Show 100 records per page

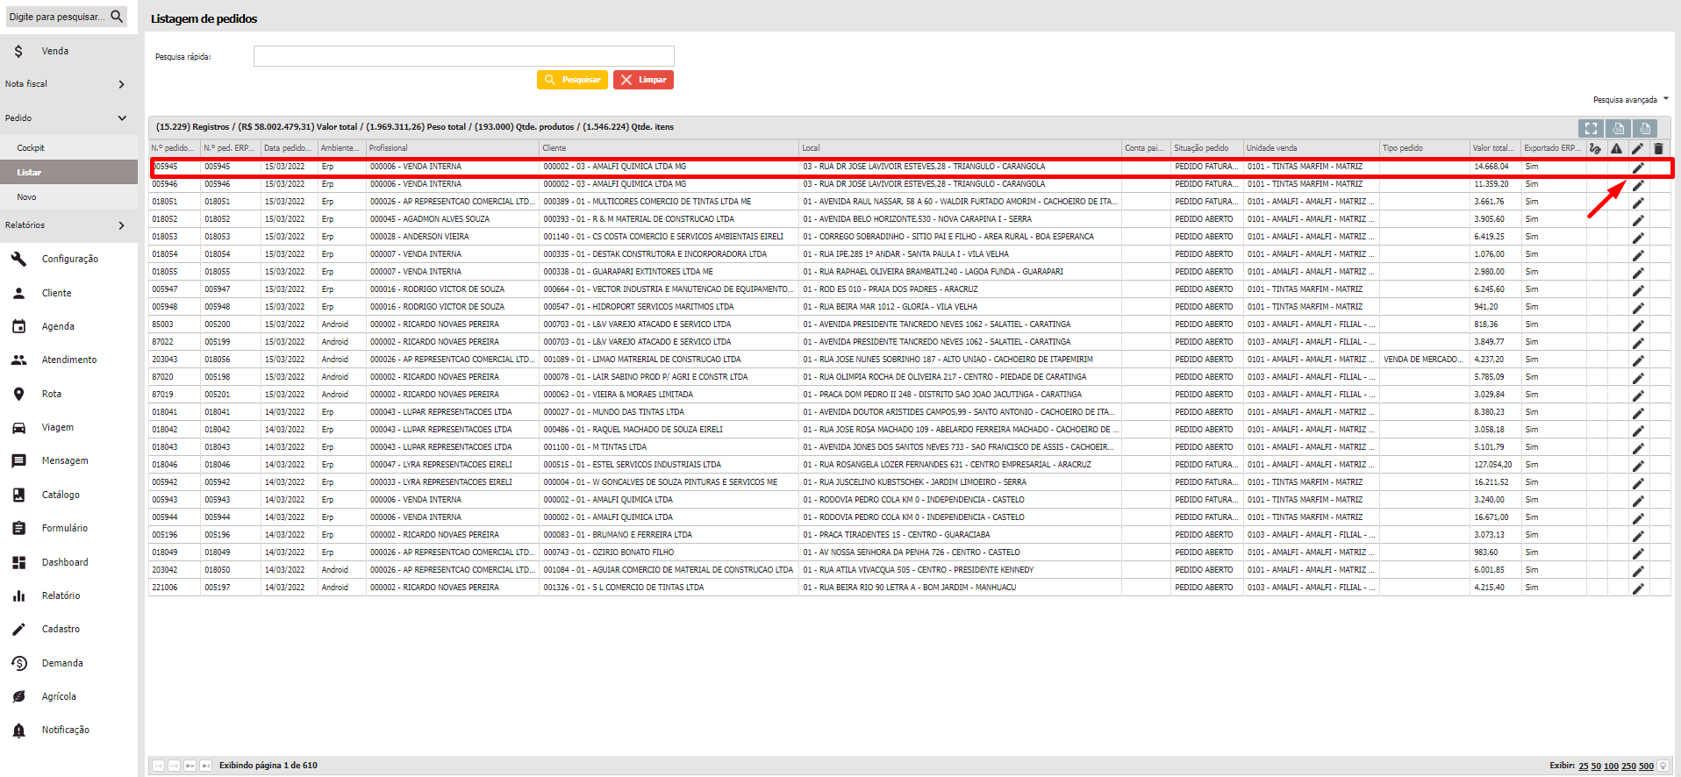click(1611, 766)
